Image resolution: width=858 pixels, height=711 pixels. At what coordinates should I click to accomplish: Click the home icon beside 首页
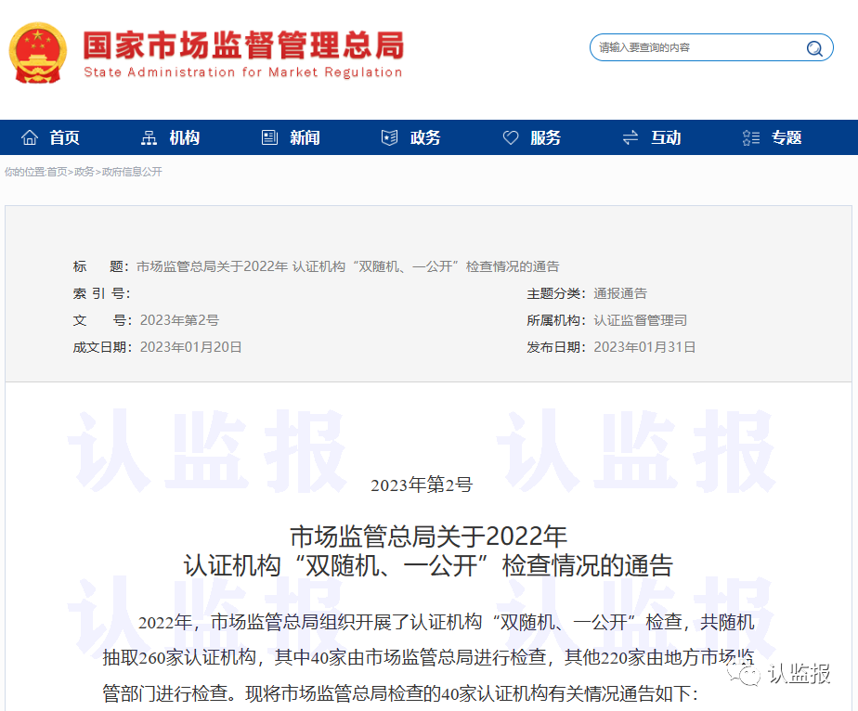[x=31, y=136]
